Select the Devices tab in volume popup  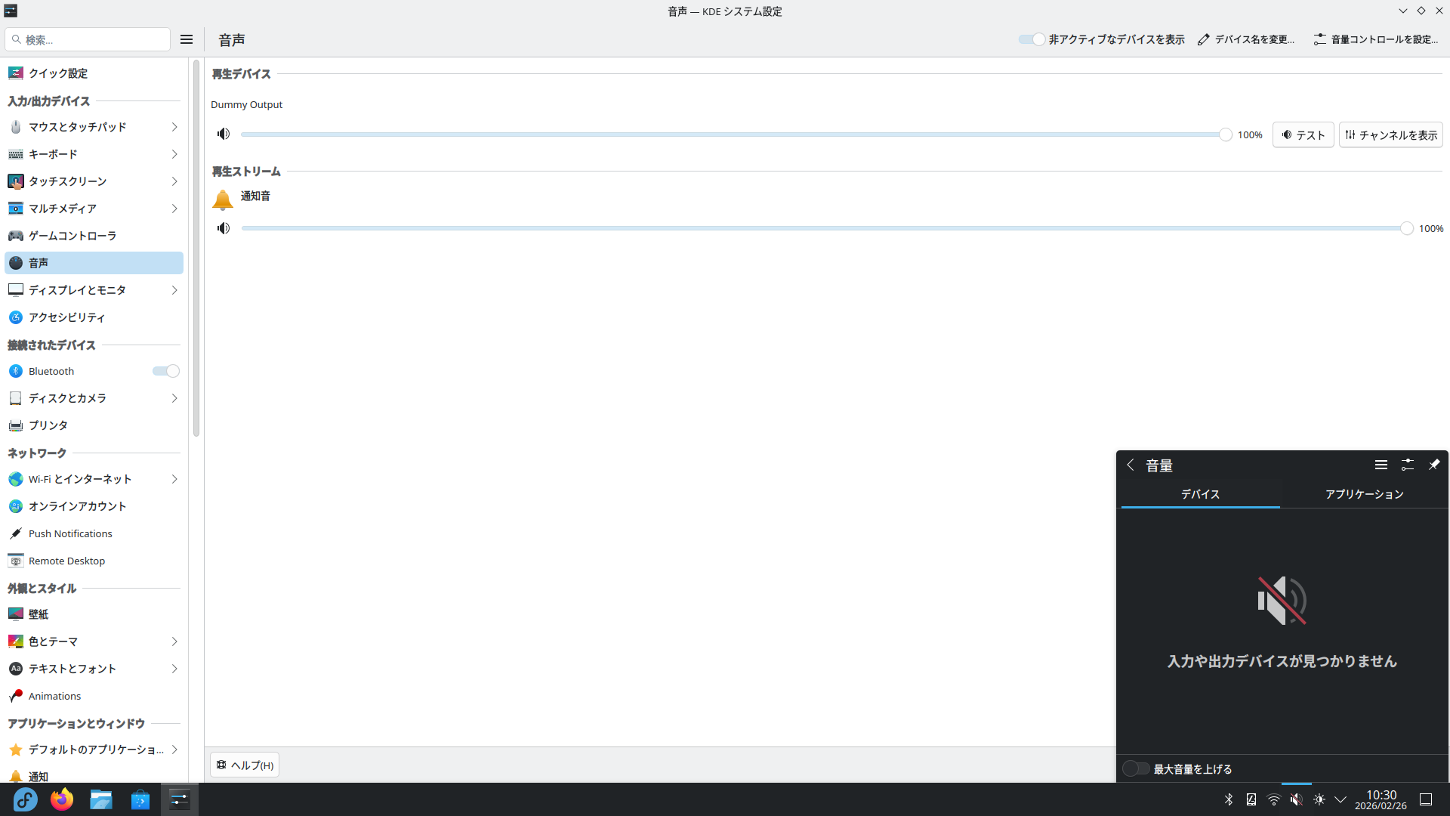[x=1200, y=494]
